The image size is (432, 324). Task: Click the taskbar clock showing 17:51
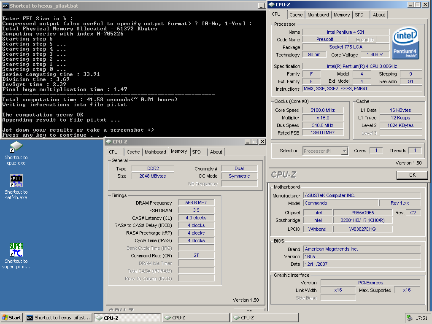click(421, 318)
